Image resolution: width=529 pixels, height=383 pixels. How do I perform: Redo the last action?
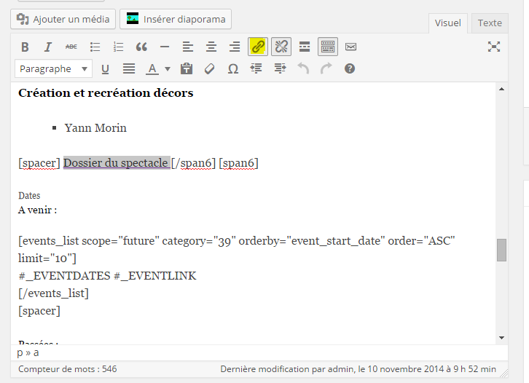click(x=326, y=68)
